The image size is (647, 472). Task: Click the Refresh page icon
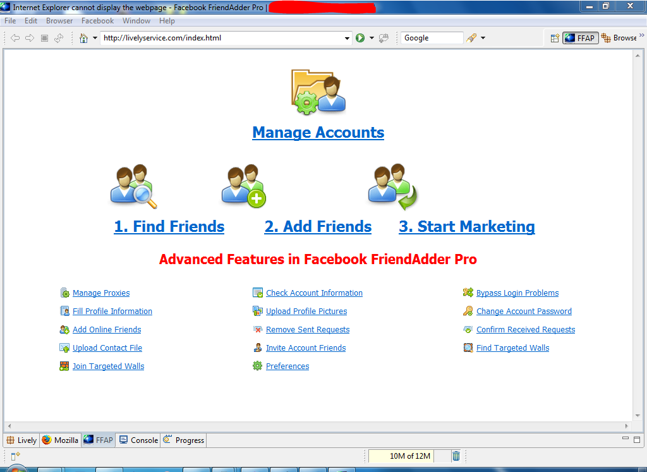pos(59,38)
